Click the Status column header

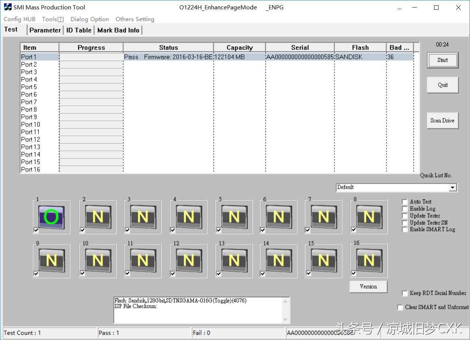169,48
